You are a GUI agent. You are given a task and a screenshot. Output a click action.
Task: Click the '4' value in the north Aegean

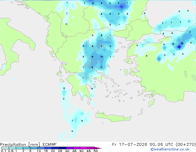(x=110, y=46)
